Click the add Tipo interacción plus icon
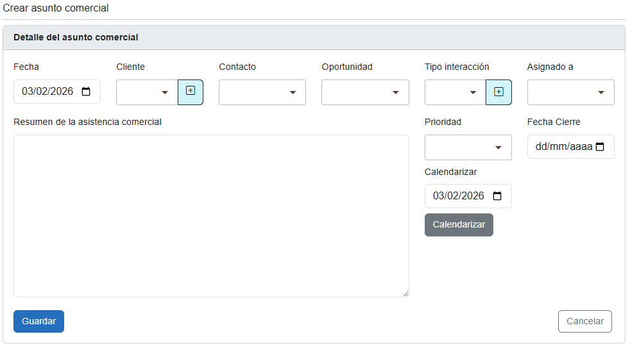This screenshot has width=630, height=348. (498, 92)
